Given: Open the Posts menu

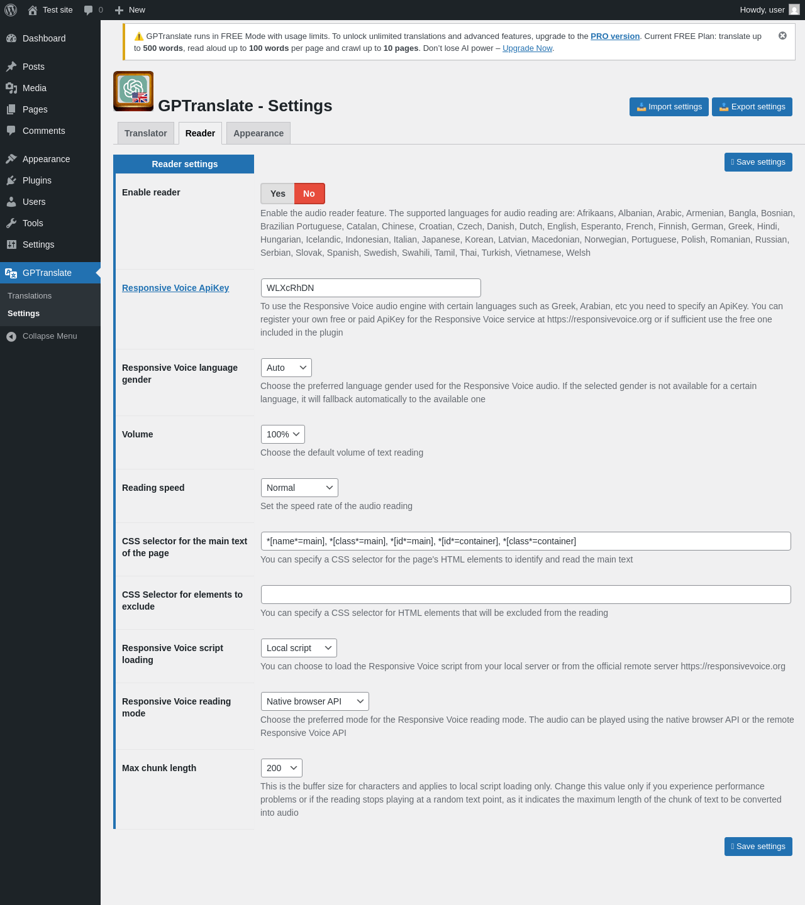Looking at the screenshot, I should 50,67.
